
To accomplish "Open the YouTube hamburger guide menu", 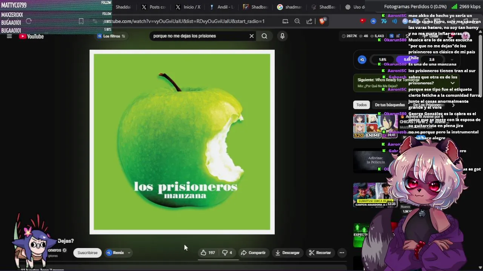I will 9,37.
